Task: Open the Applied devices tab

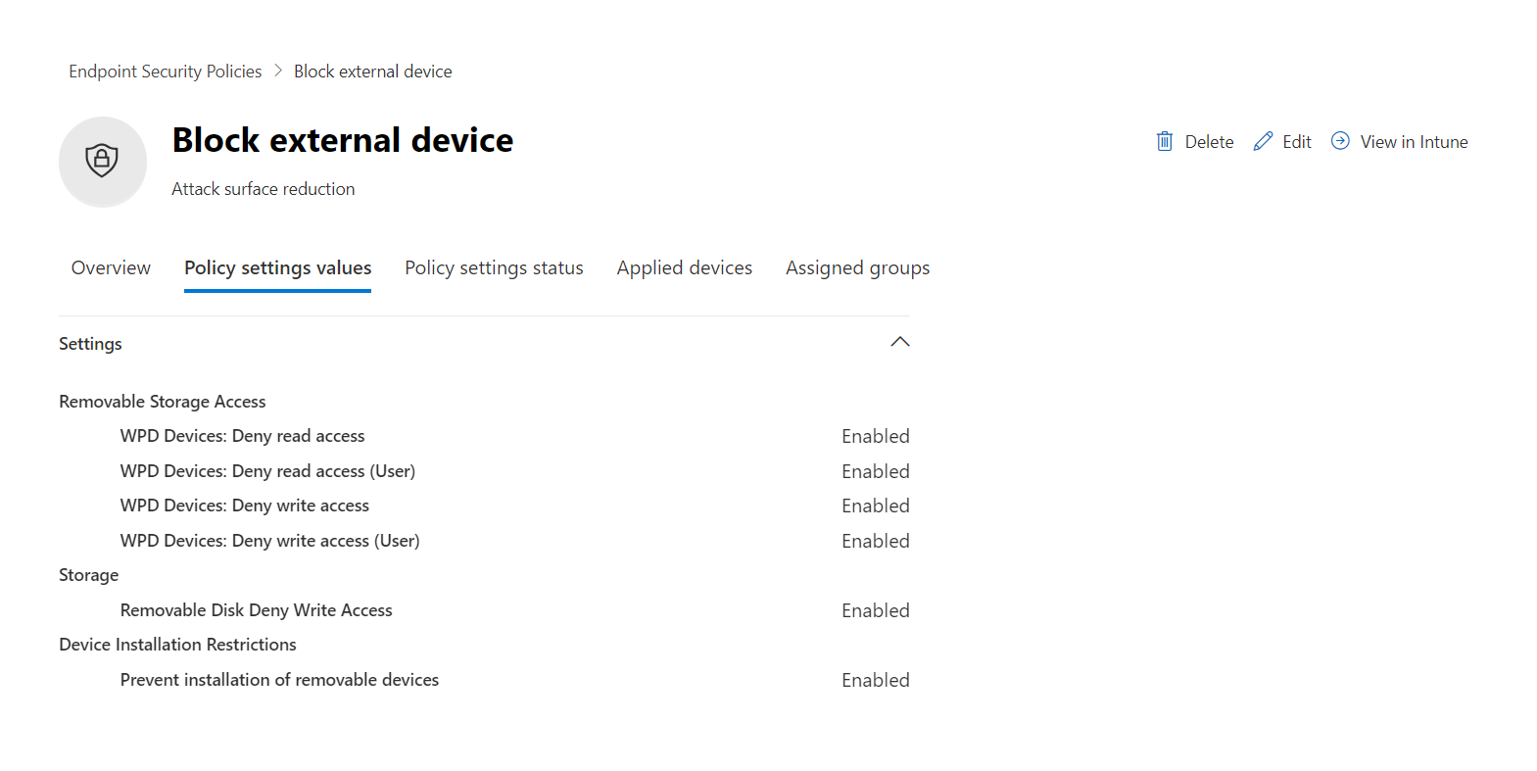Action: 685,267
